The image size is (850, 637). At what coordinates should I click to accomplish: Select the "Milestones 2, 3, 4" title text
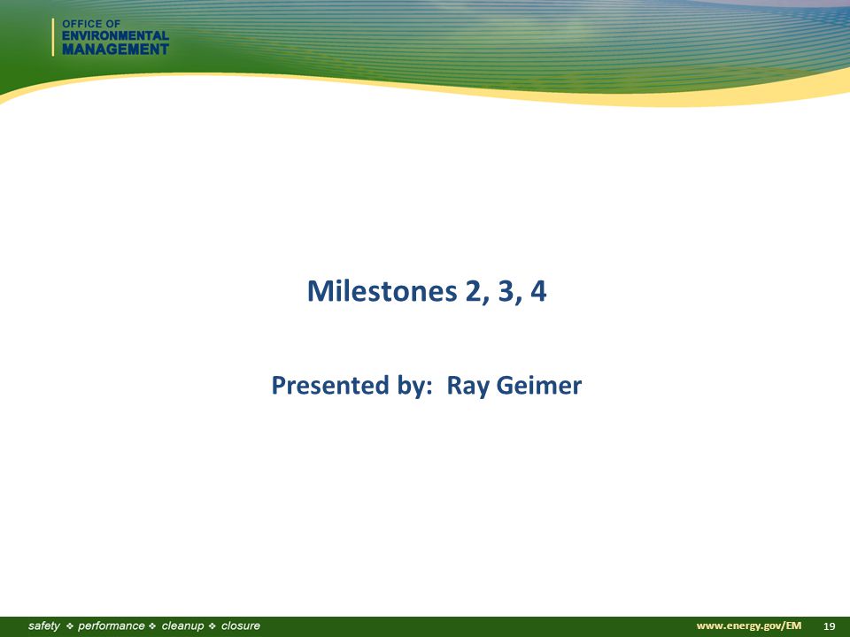click(x=427, y=291)
